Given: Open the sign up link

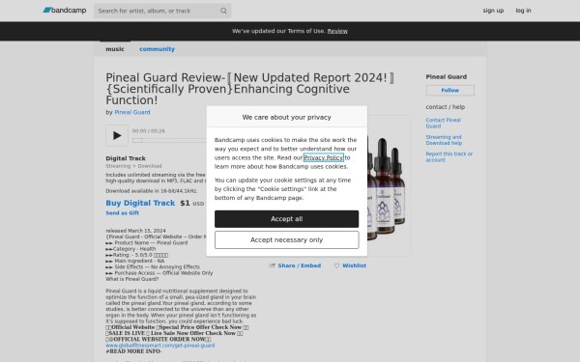Looking at the screenshot, I should tap(493, 11).
